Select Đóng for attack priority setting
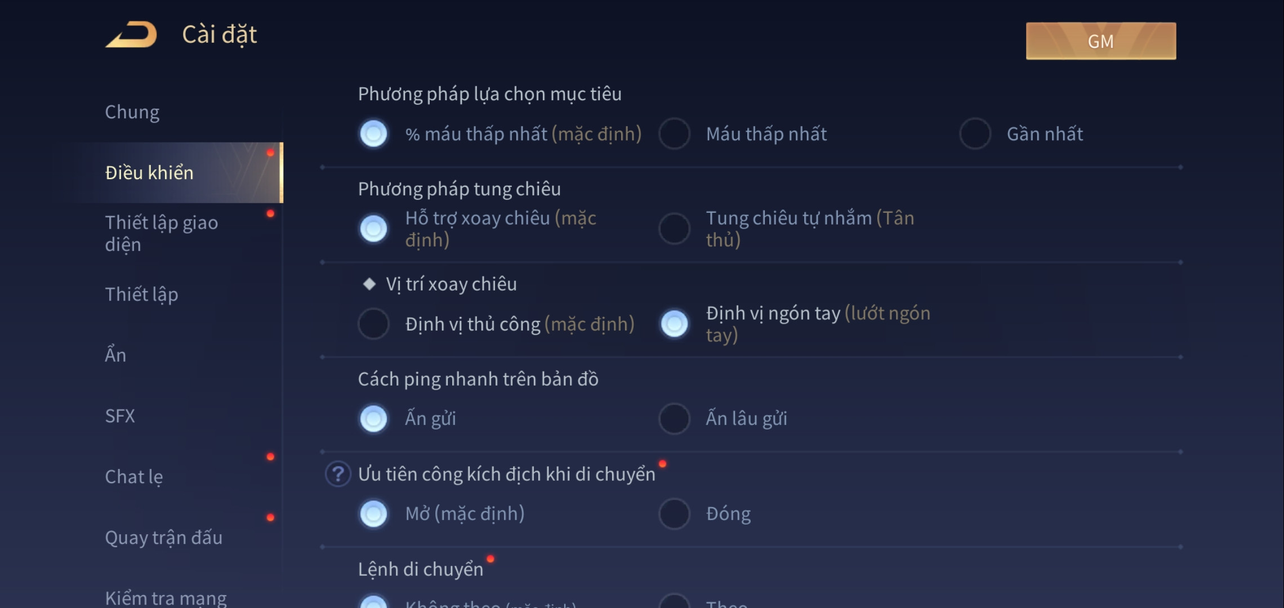This screenshot has width=1284, height=608. (x=673, y=513)
